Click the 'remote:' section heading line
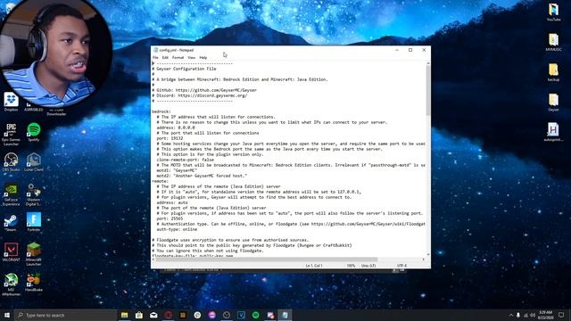The width and height of the screenshot is (571, 321). pyautogui.click(x=161, y=181)
